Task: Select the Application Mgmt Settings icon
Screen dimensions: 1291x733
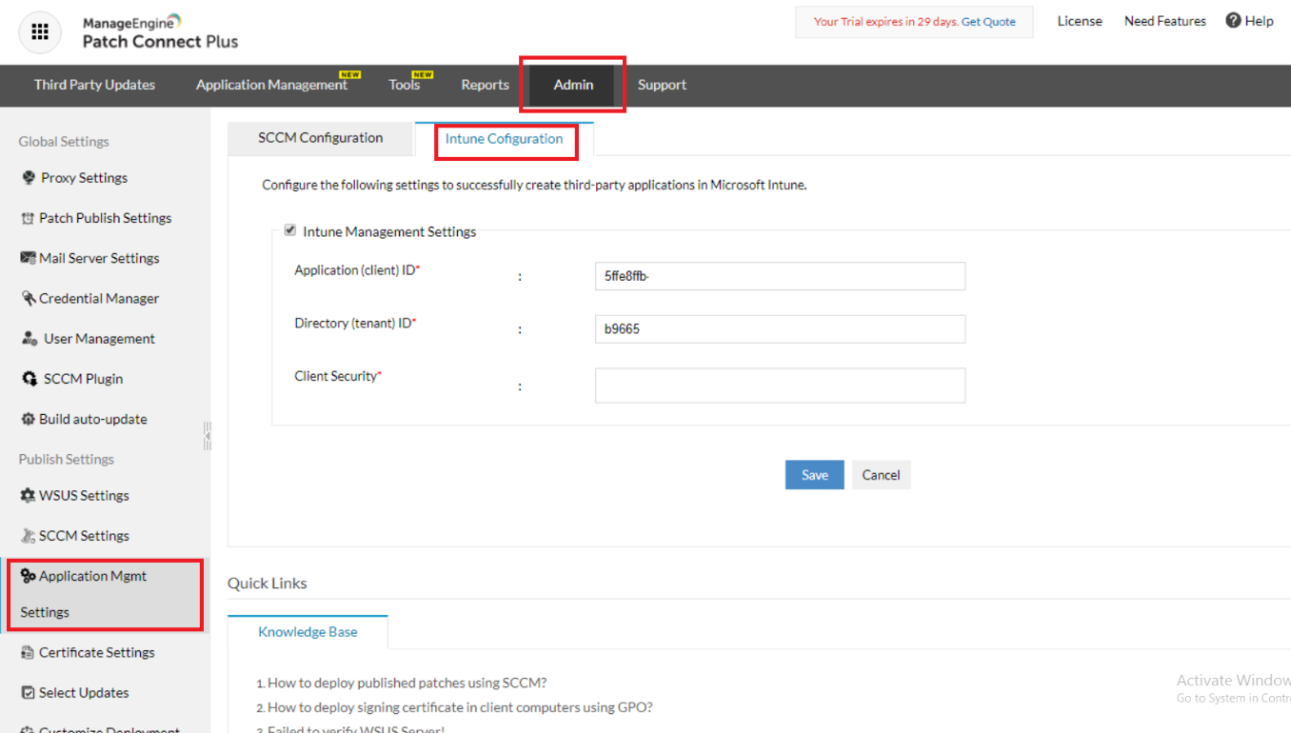Action: coord(28,576)
